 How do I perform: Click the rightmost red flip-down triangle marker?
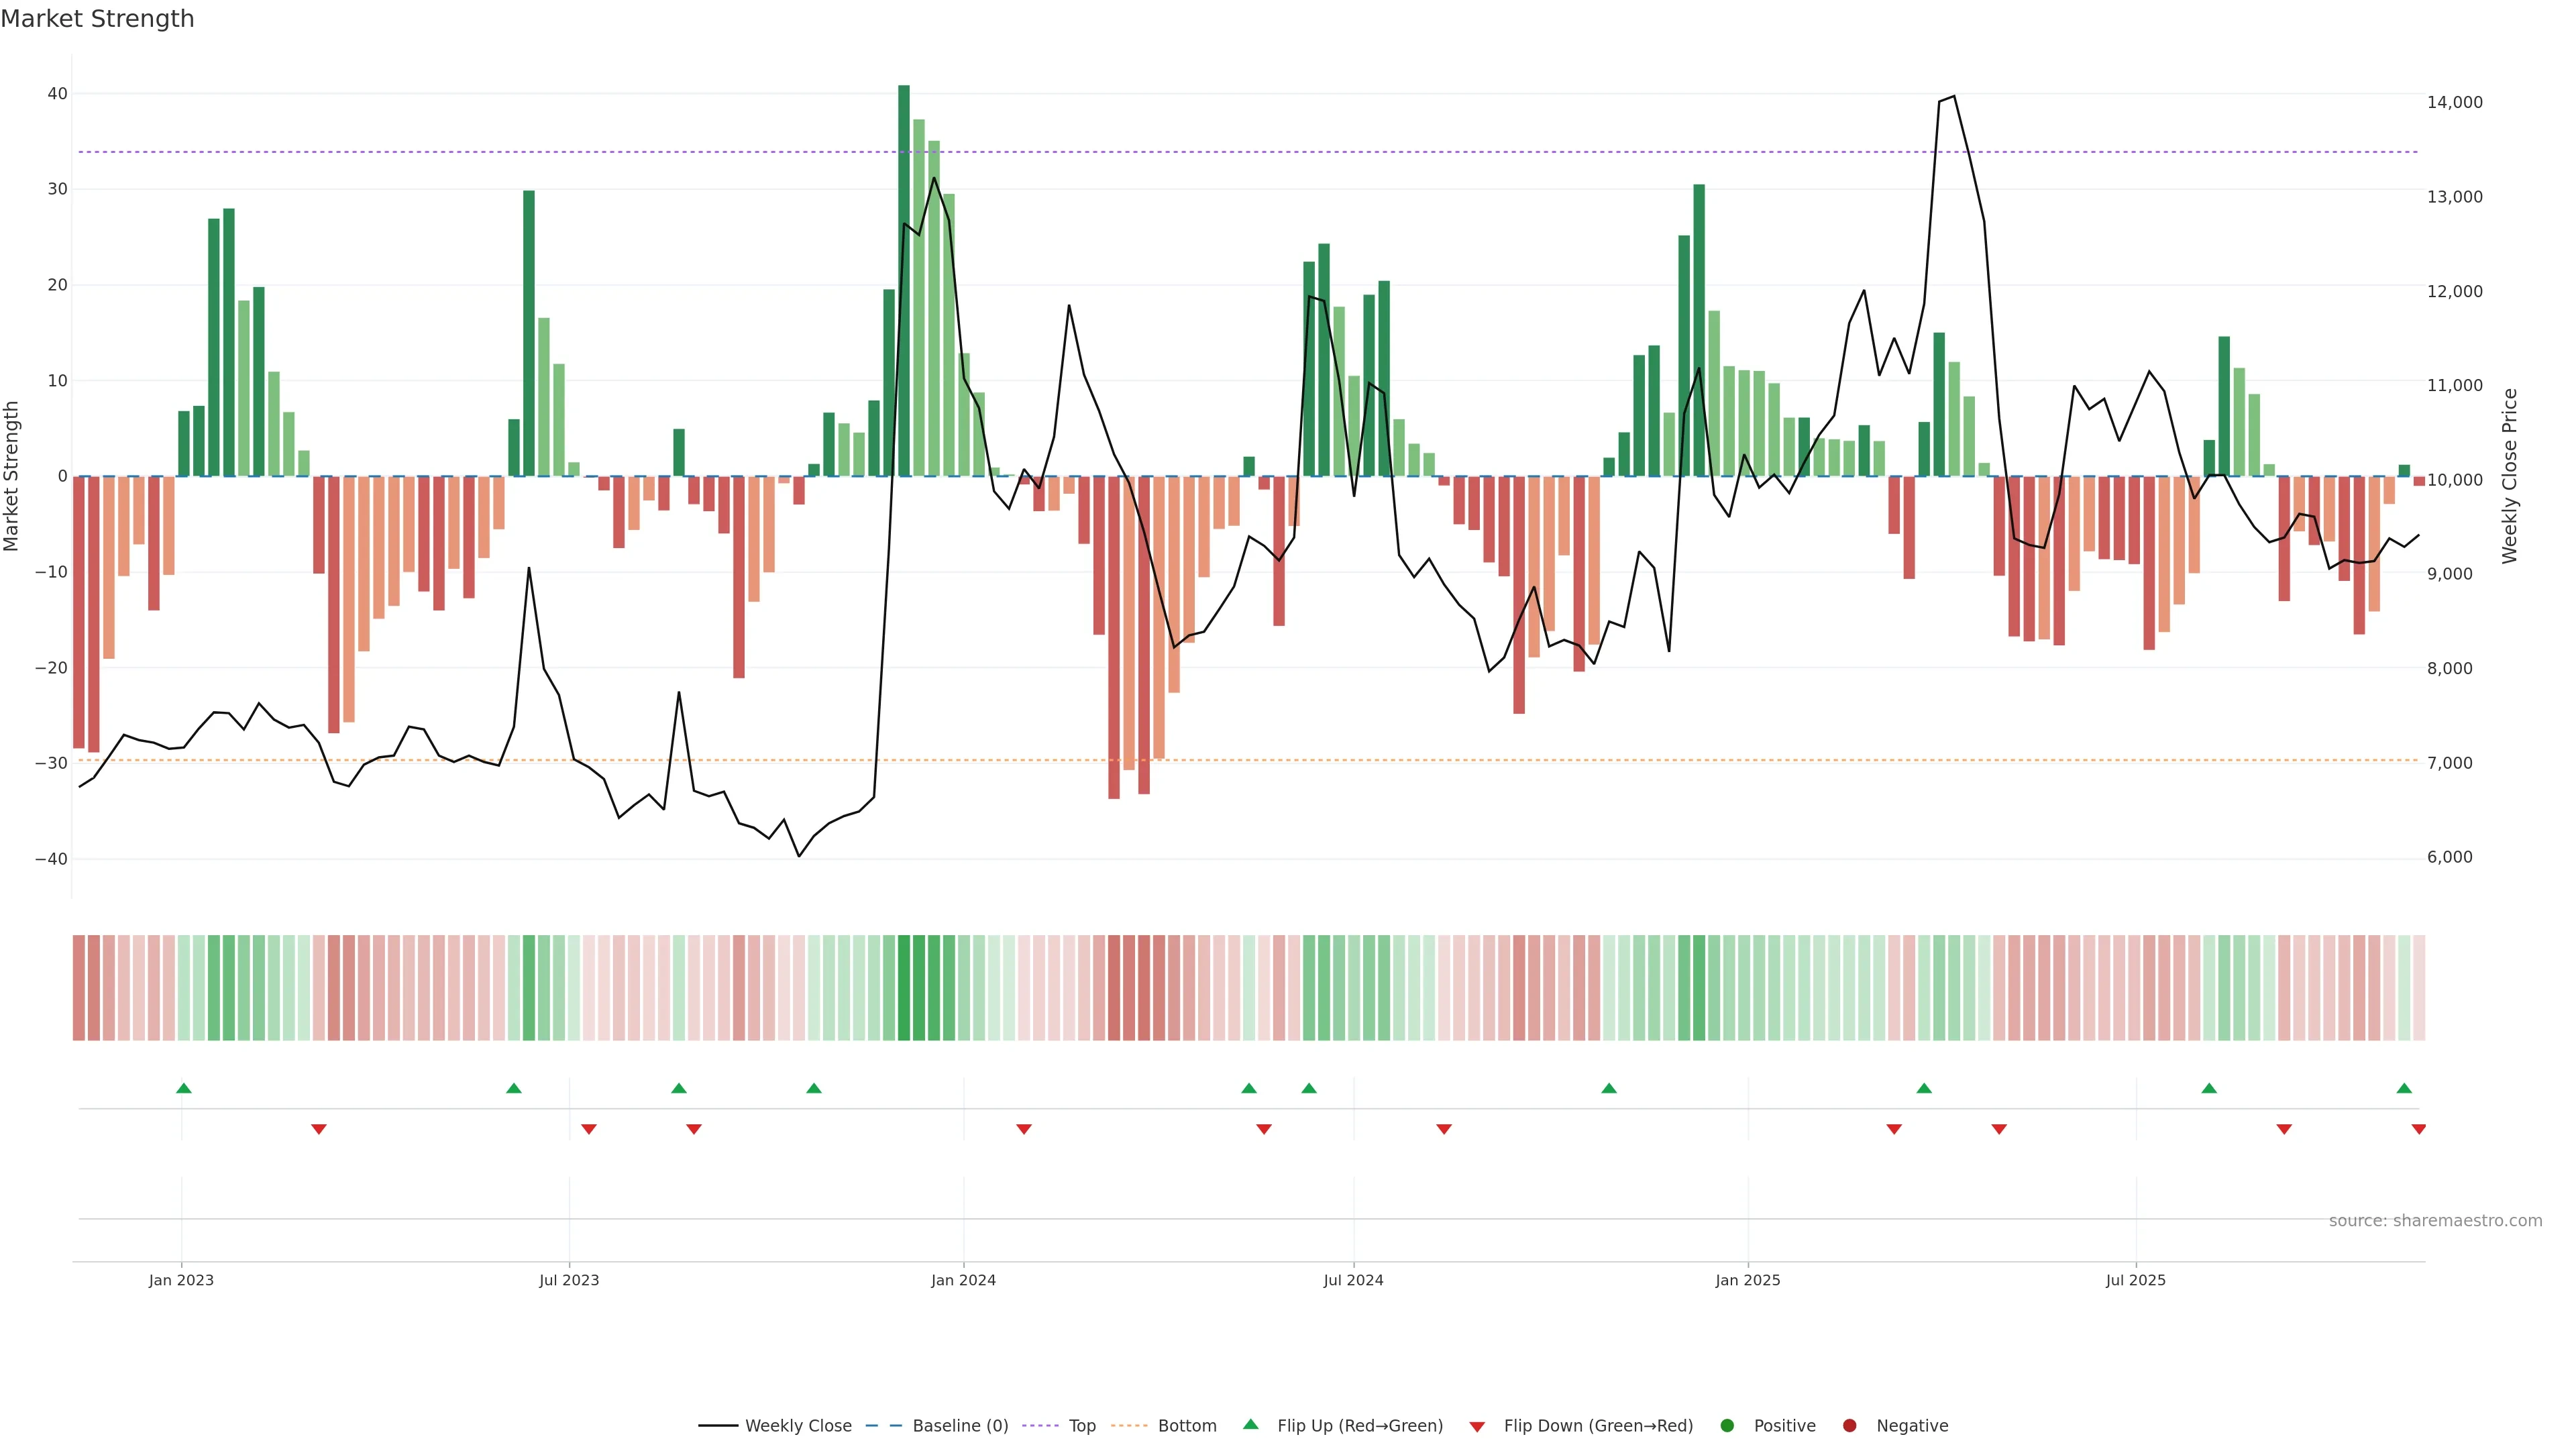(2419, 1129)
